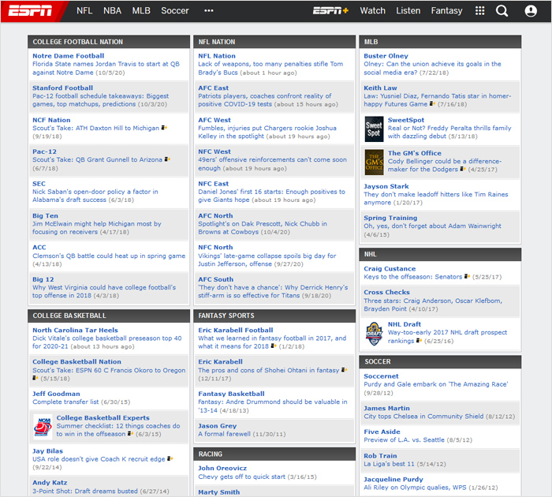Open the Rob Train blog link
The width and height of the screenshot is (552, 497).
click(x=380, y=455)
